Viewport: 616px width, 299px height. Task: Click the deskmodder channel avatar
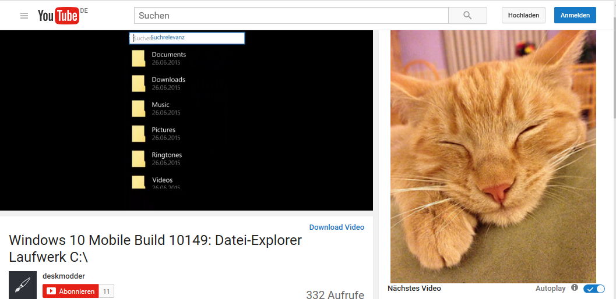pyautogui.click(x=23, y=285)
